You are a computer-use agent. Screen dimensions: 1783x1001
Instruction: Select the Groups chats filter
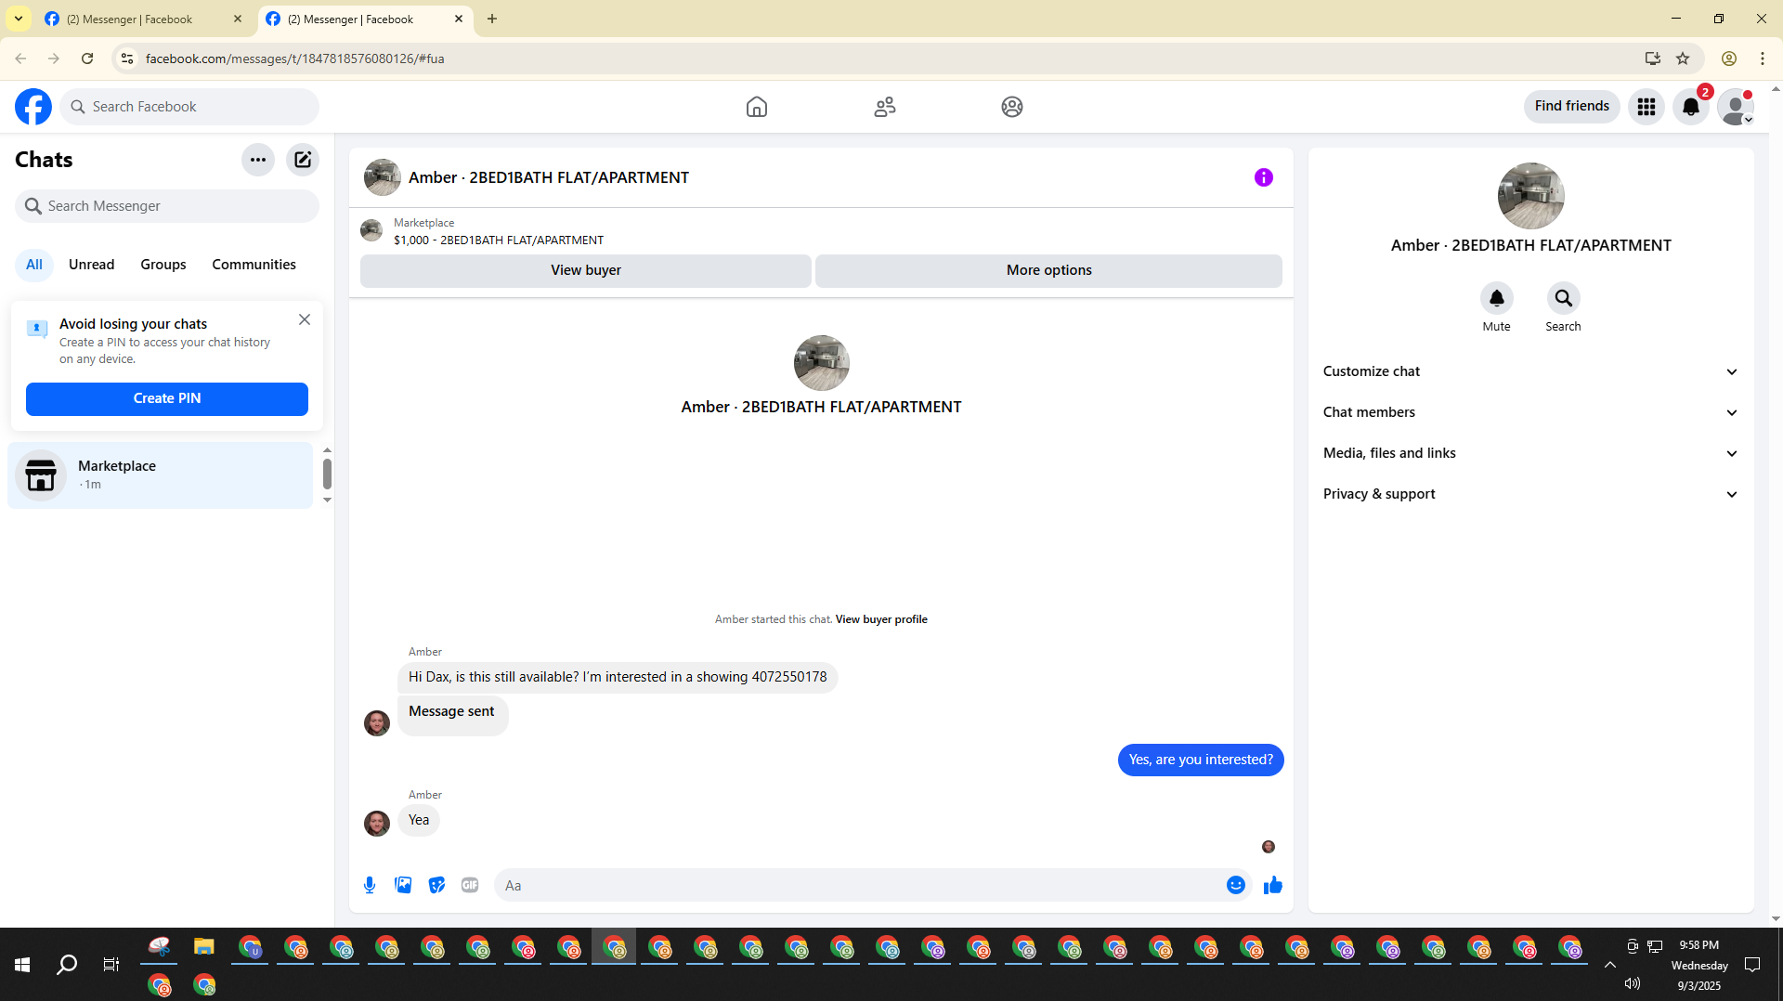click(163, 265)
